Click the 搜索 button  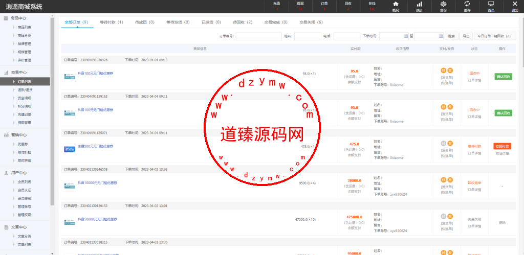(x=451, y=36)
